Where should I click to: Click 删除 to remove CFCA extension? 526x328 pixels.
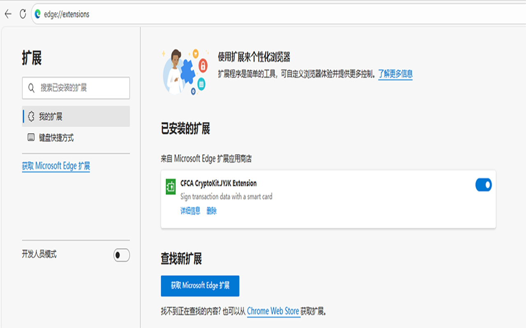(x=212, y=211)
